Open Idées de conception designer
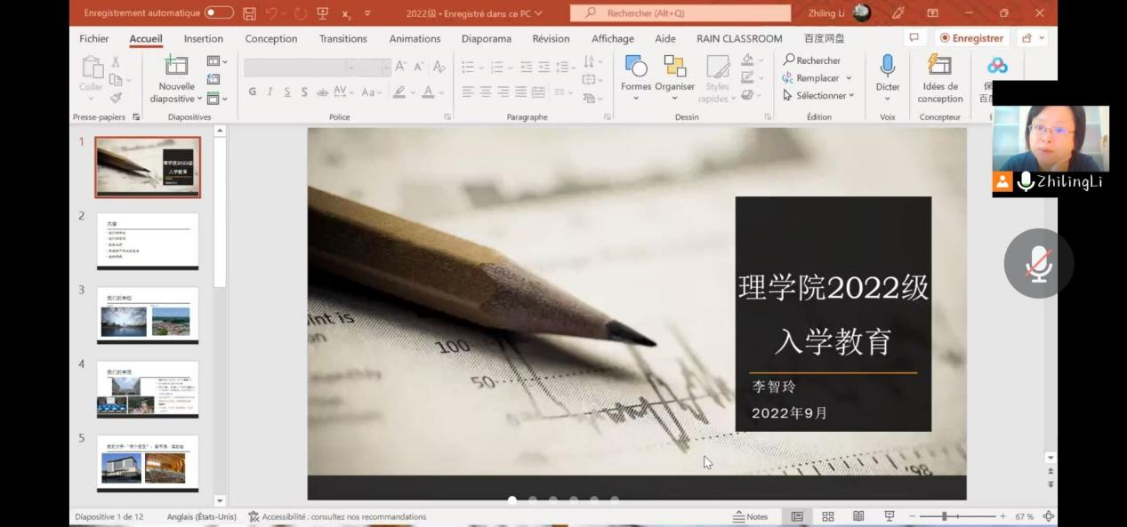This screenshot has width=1127, height=527. tap(939, 67)
